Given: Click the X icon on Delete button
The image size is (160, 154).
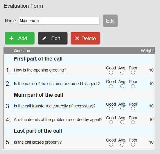Looking at the screenshot, I should [x=77, y=38].
